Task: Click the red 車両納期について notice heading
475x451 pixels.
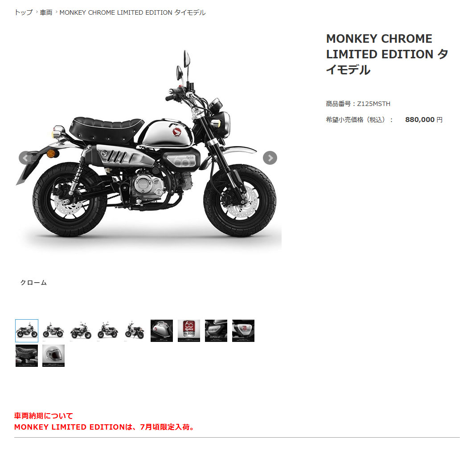Action: (44, 415)
